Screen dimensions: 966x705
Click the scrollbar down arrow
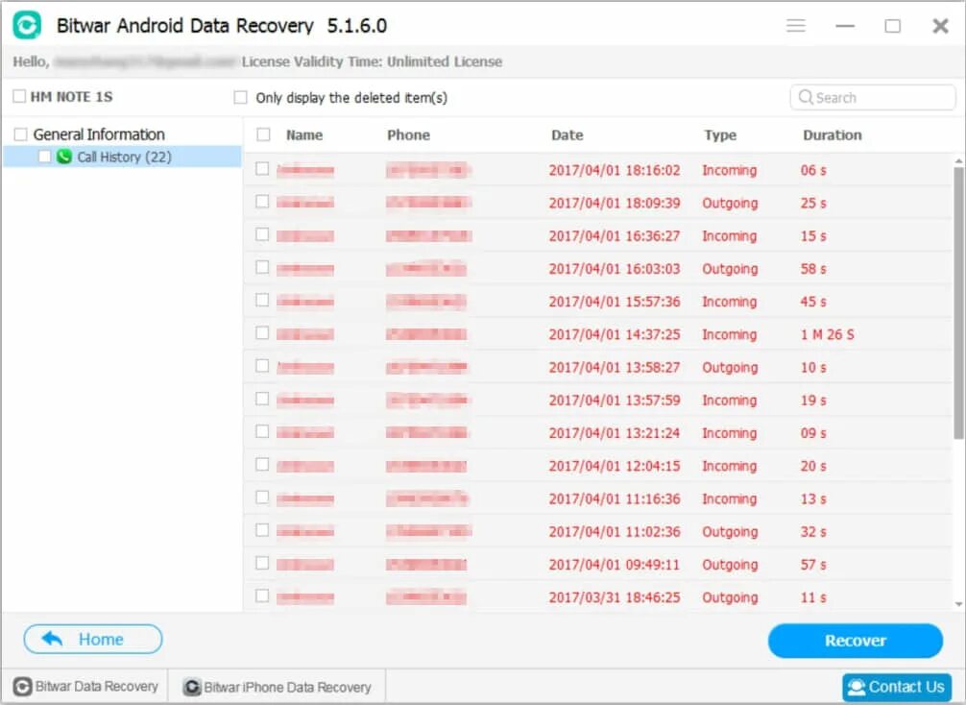point(958,604)
